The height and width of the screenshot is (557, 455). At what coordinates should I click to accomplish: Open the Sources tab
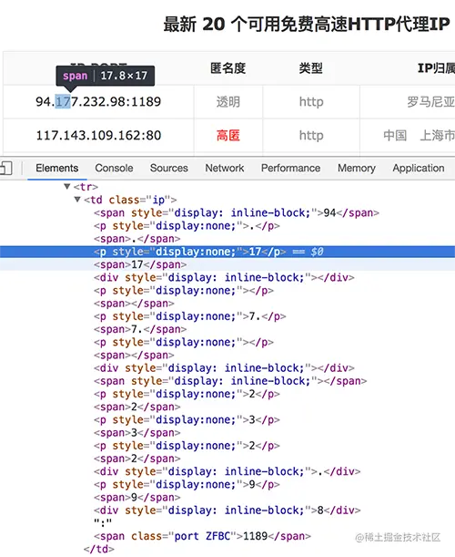coord(169,168)
